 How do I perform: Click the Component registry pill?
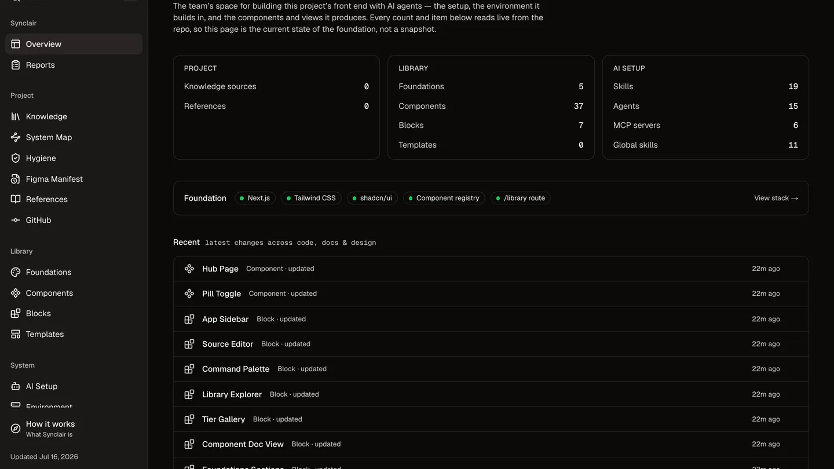point(444,198)
